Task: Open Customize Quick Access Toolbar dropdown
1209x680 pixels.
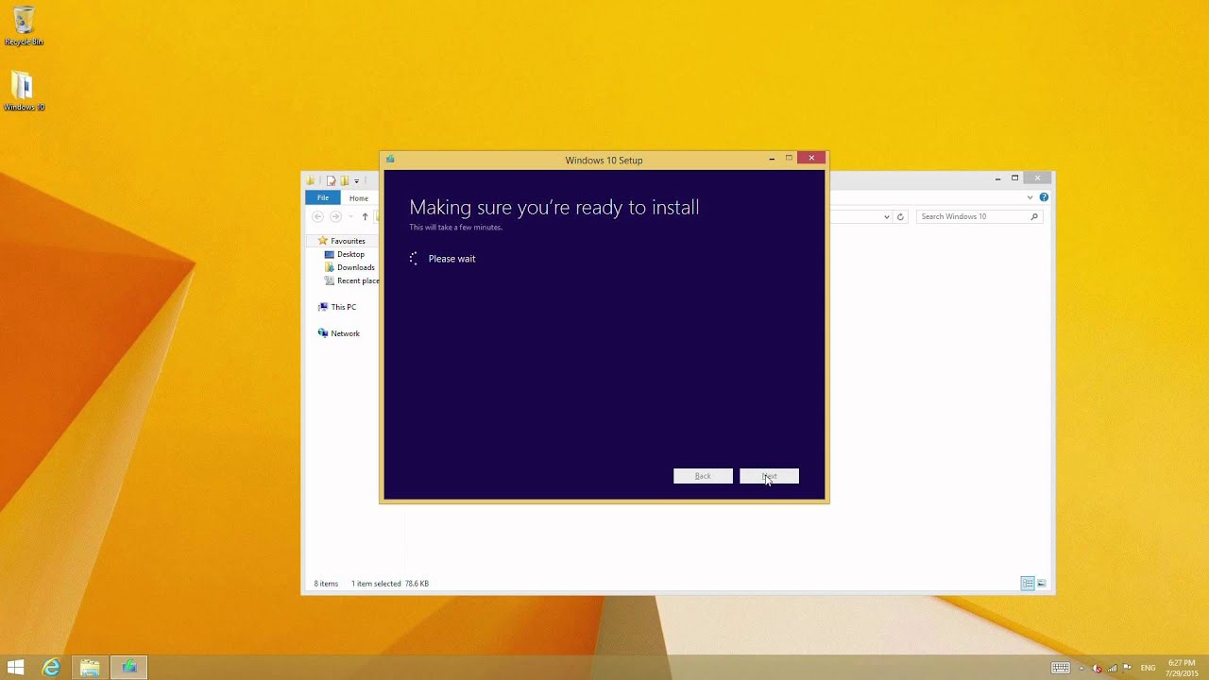Action: coord(357,180)
